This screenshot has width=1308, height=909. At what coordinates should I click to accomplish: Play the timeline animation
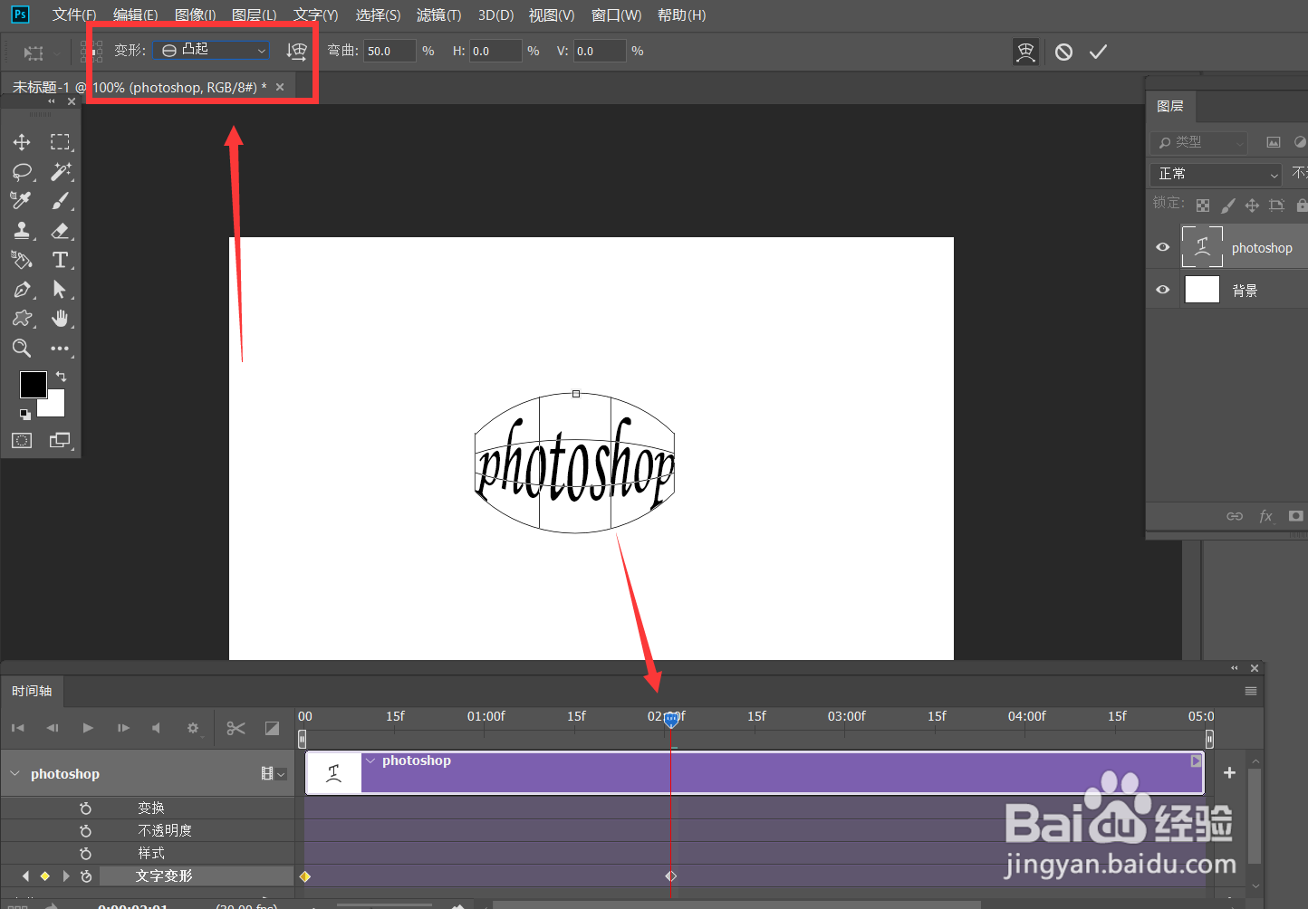click(x=88, y=727)
